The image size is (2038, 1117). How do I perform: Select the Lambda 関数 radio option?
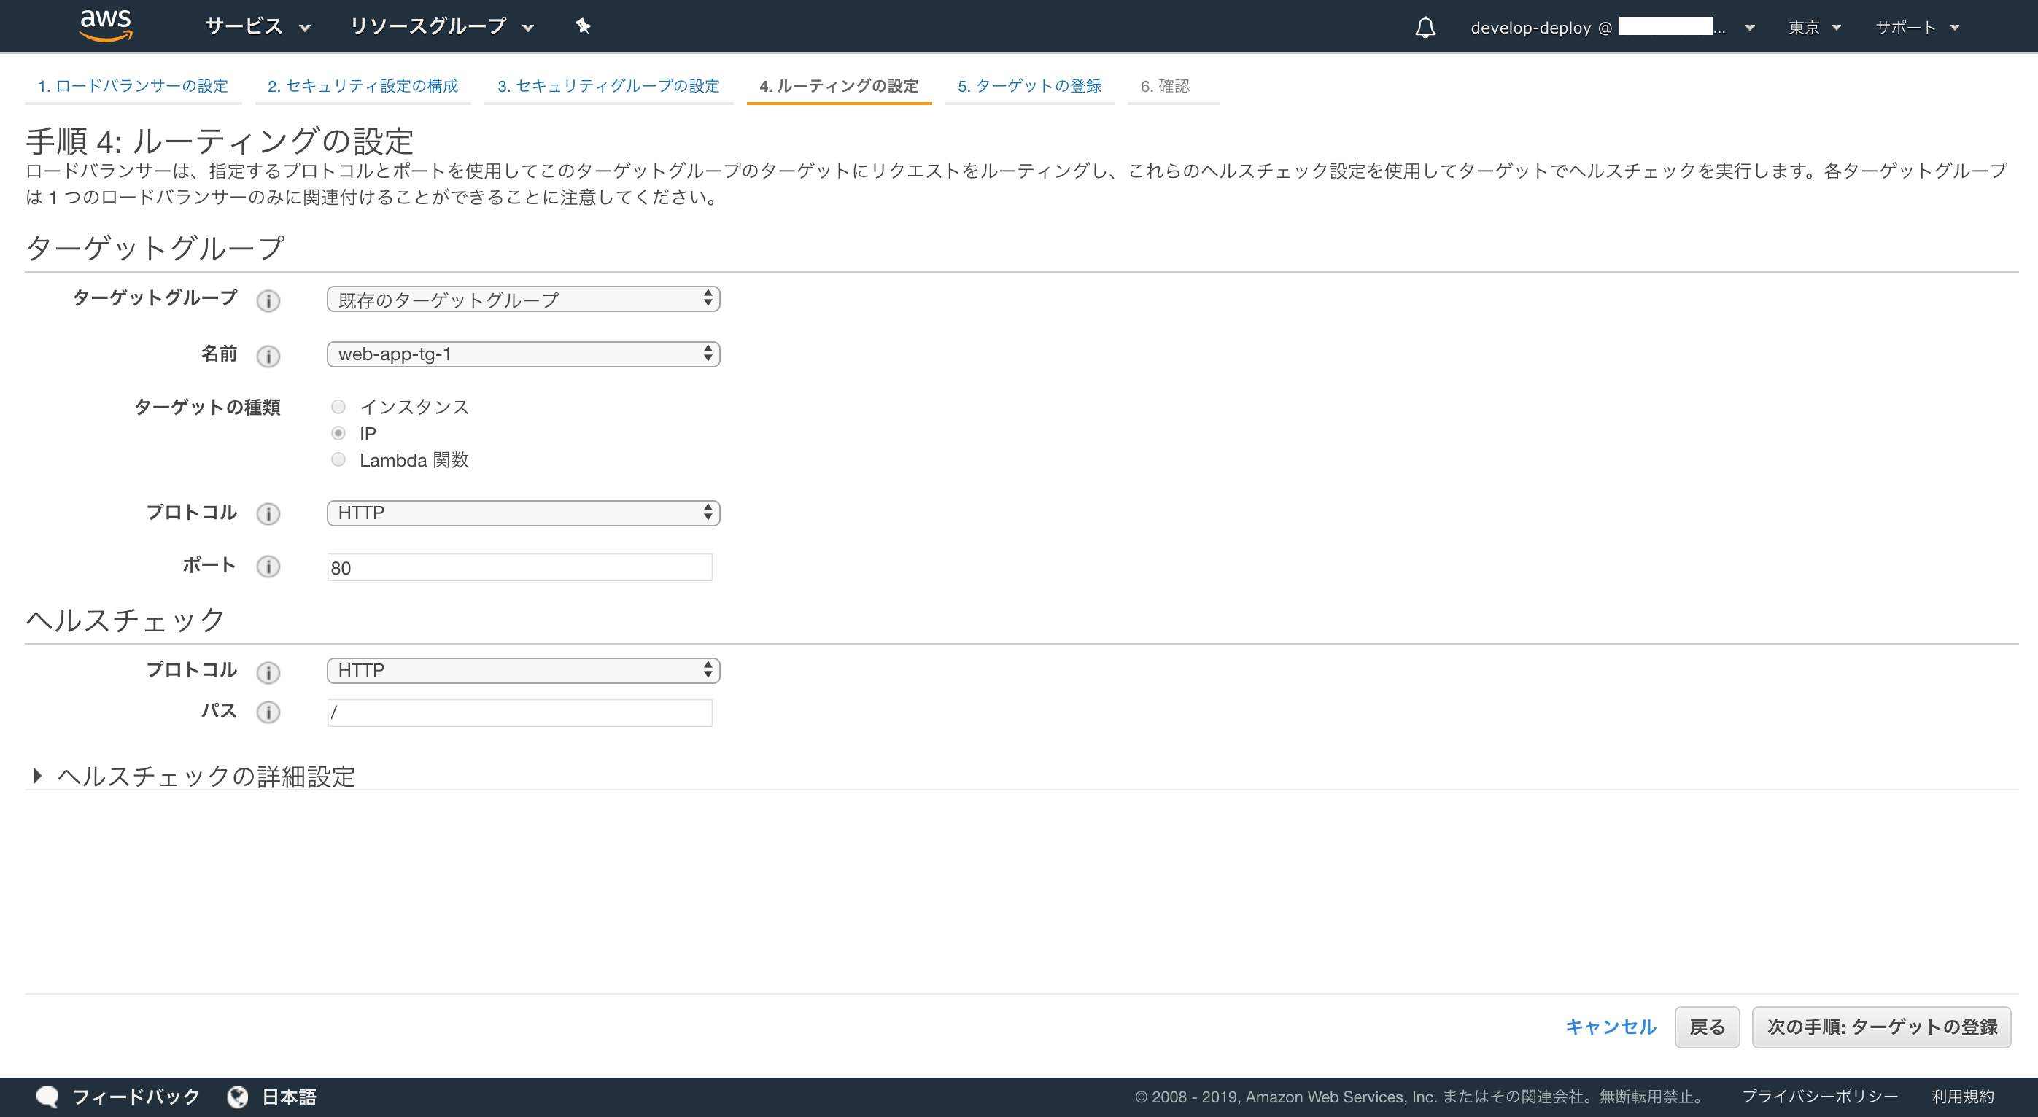pos(338,459)
